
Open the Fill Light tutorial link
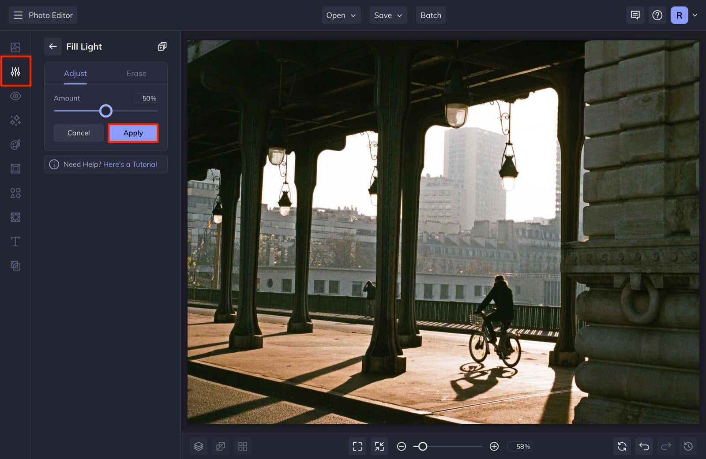coord(130,164)
